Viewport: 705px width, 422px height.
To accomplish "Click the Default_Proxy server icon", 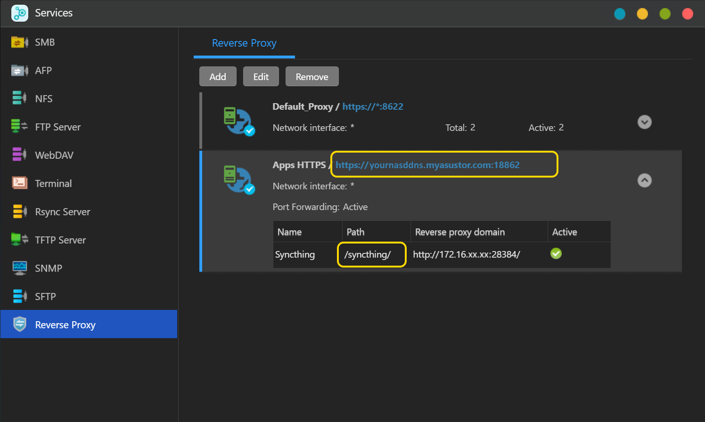I will pyautogui.click(x=239, y=122).
